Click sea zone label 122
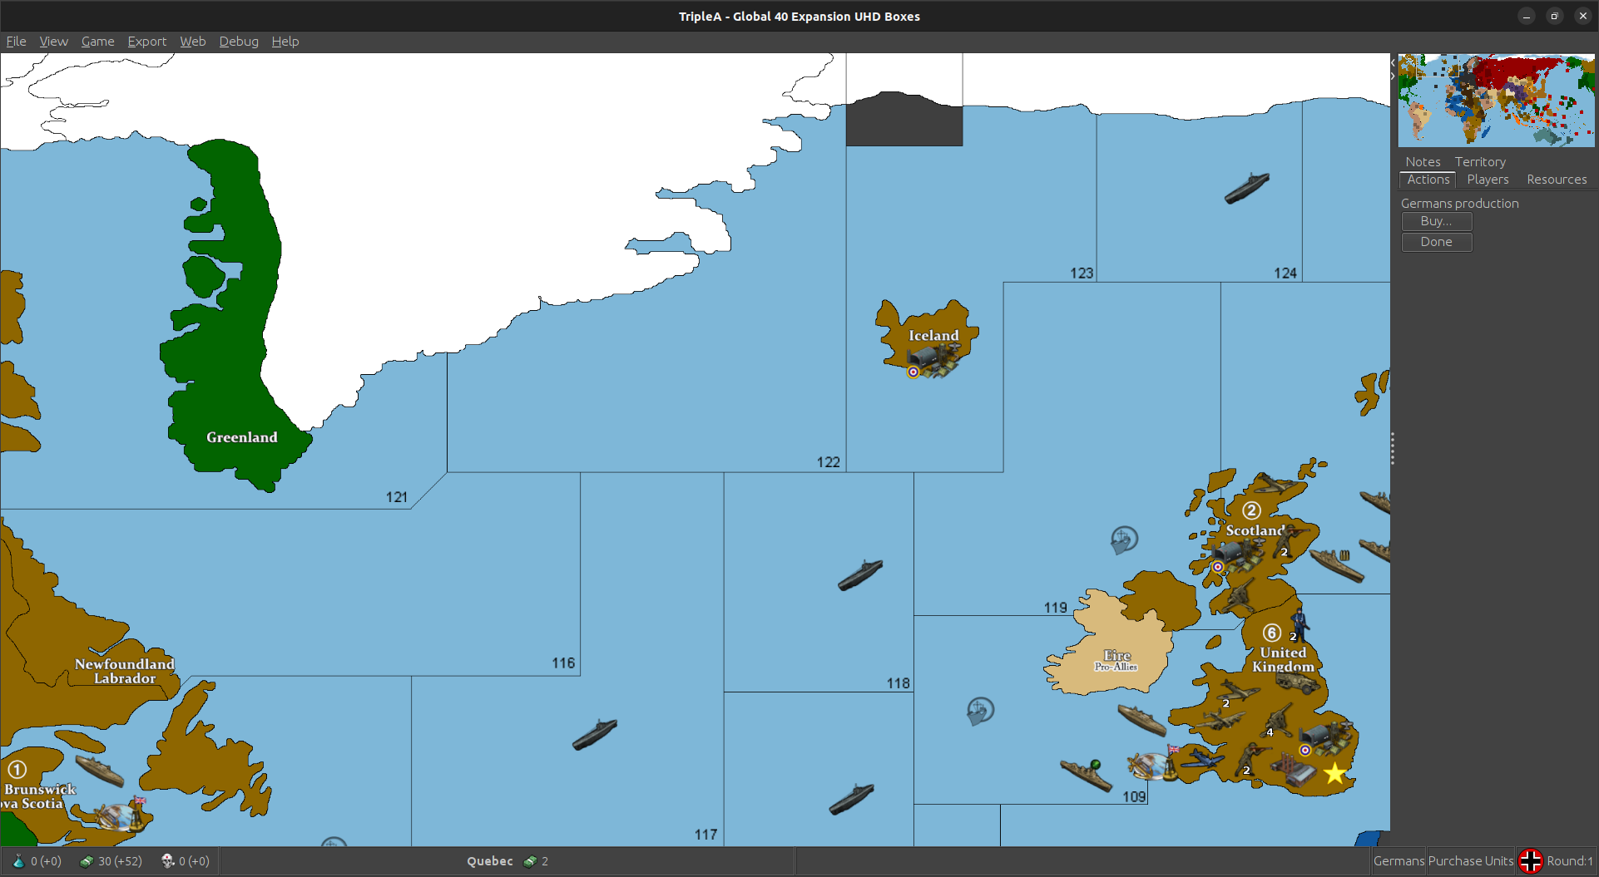 pos(828,462)
